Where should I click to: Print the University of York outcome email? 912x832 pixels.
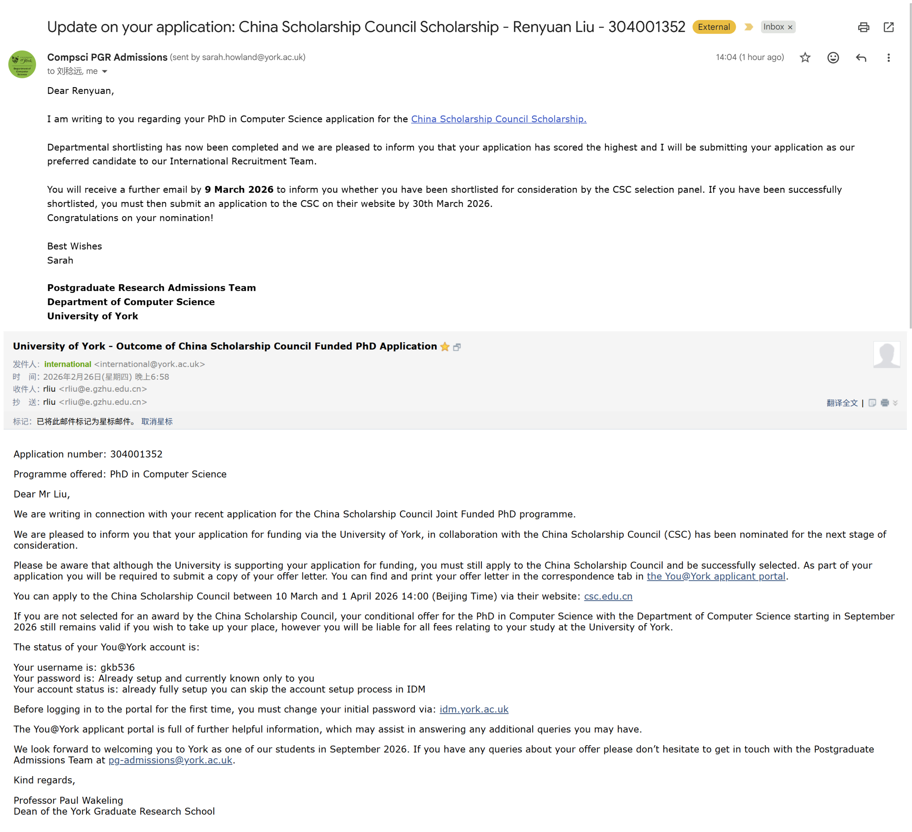[885, 403]
